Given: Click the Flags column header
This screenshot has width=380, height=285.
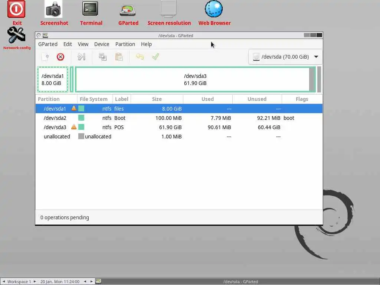Looking at the screenshot, I should [302, 99].
